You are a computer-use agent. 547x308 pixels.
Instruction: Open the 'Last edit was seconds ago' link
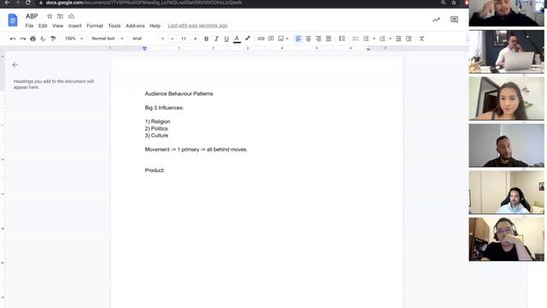click(197, 26)
